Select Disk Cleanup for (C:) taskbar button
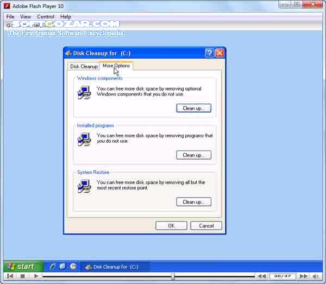This screenshot has width=326, height=284. point(114,267)
